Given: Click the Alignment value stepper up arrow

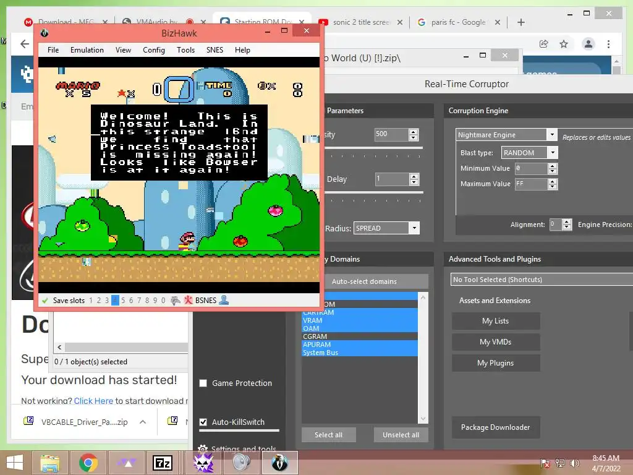Looking at the screenshot, I should click(x=567, y=222).
